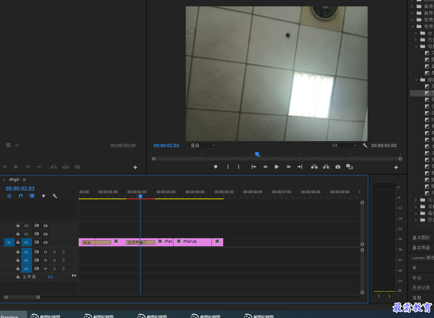434x318 pixels.
Task: Expand the 沉浸式 effects folder chevron
Action: pyautogui.click(x=416, y=200)
